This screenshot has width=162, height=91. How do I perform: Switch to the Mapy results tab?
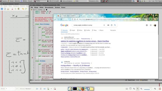point(94,30)
